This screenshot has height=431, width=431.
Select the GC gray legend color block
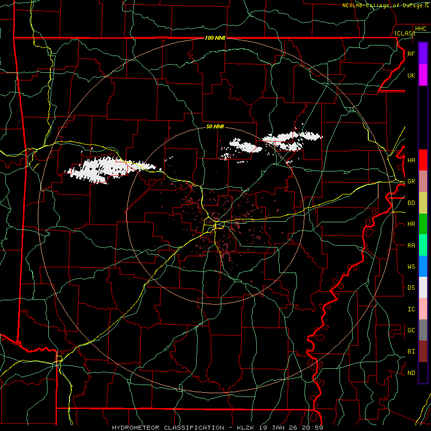click(423, 330)
